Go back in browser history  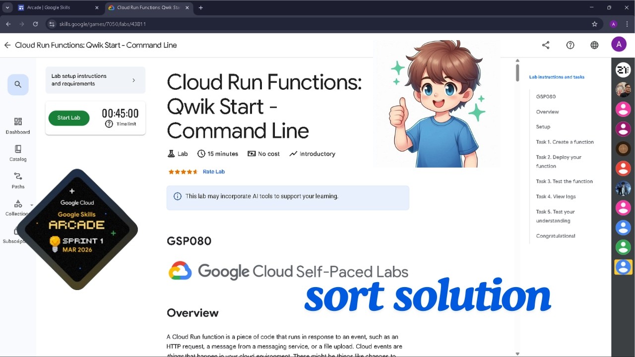pos(8,24)
